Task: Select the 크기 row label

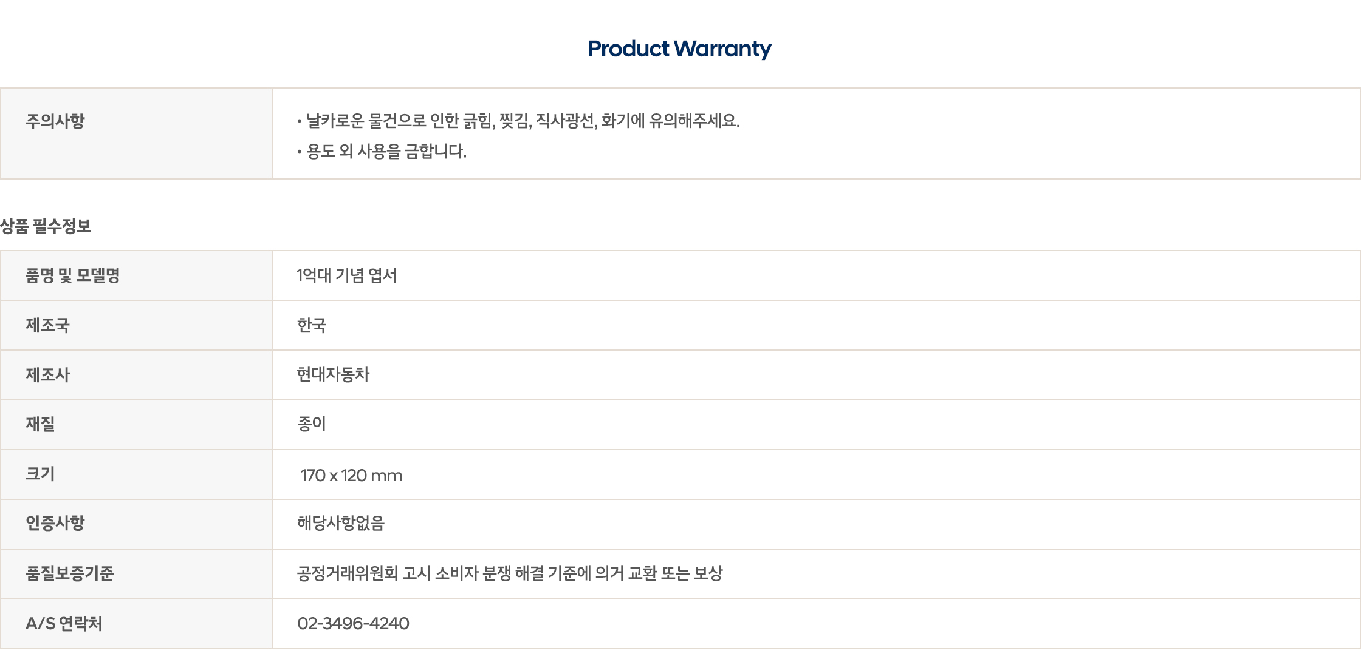Action: [40, 474]
